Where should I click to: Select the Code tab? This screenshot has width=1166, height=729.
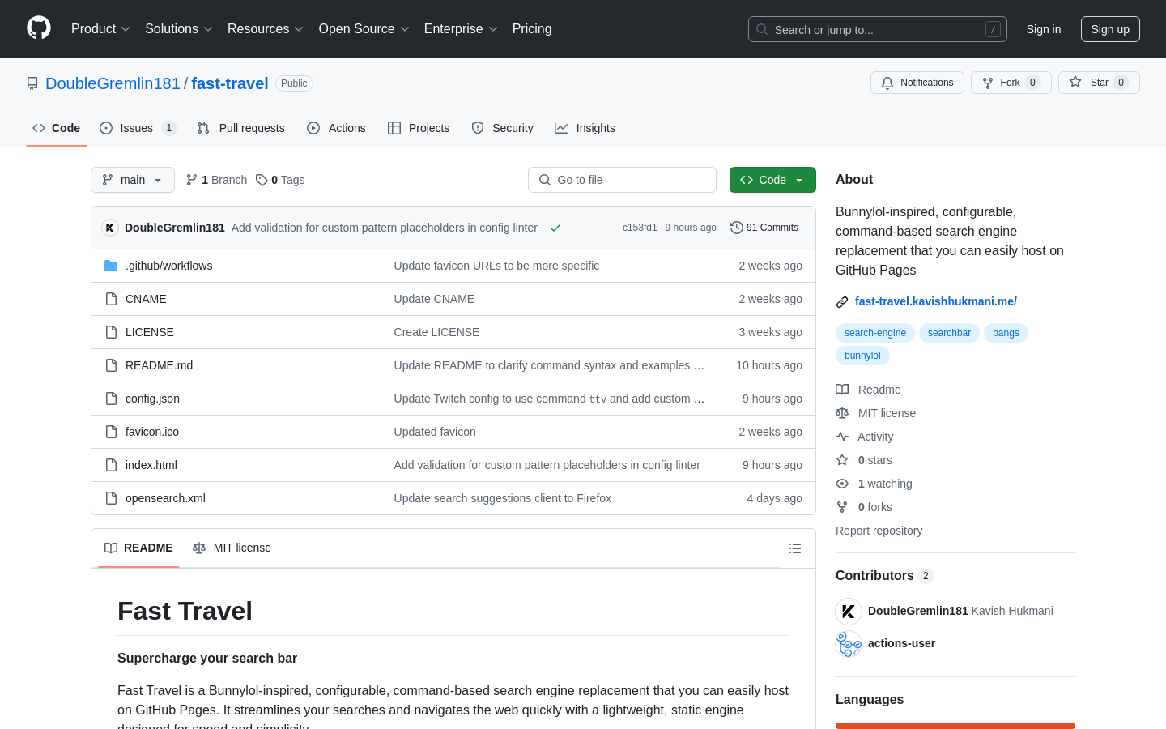click(x=57, y=128)
